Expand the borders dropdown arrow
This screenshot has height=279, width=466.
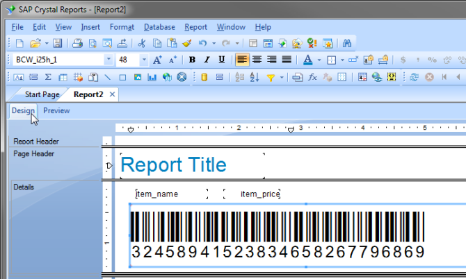coord(342,60)
